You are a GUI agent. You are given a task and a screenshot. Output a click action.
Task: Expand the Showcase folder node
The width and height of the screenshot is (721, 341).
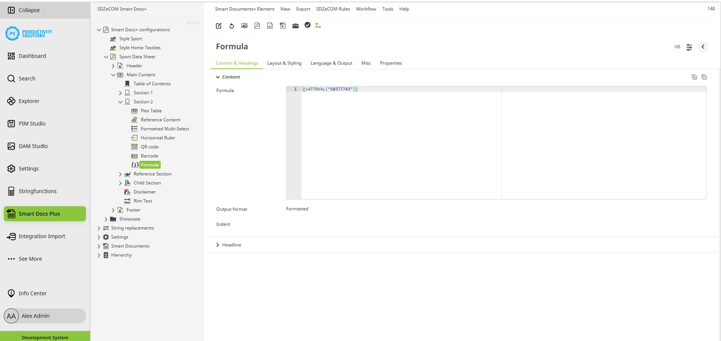pos(106,219)
